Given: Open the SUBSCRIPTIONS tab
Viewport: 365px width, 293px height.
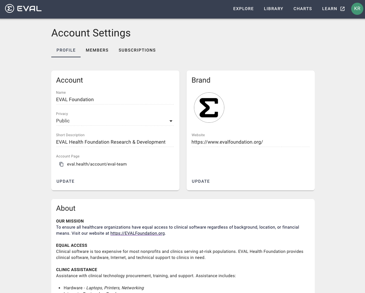Looking at the screenshot, I should tap(137, 50).
